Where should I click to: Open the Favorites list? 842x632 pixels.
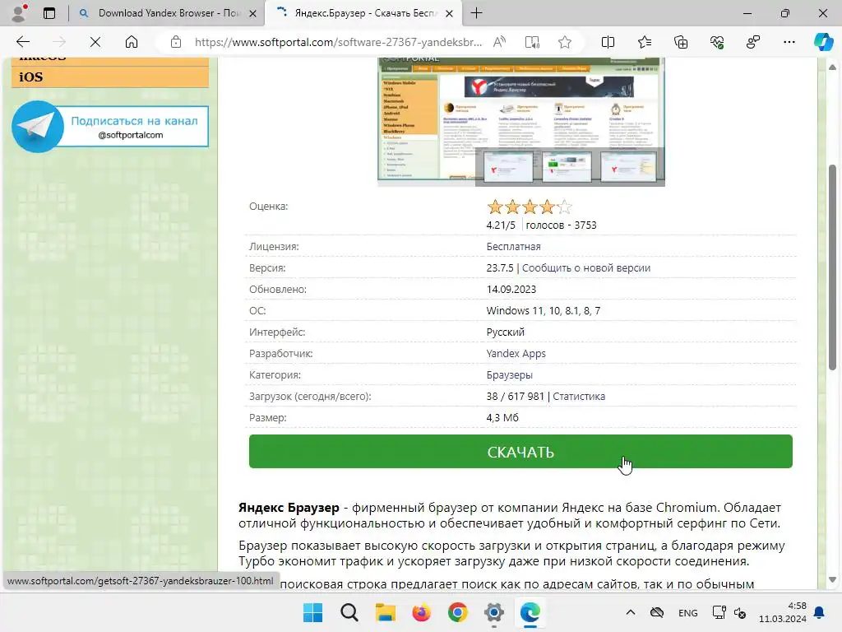click(x=645, y=42)
